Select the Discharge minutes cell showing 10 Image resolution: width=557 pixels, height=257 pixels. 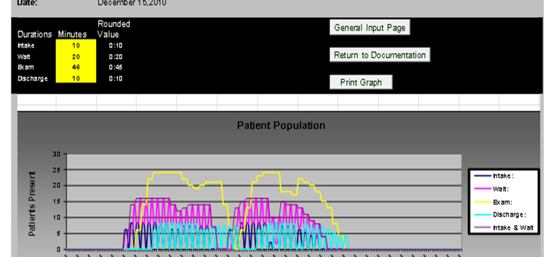(76, 78)
